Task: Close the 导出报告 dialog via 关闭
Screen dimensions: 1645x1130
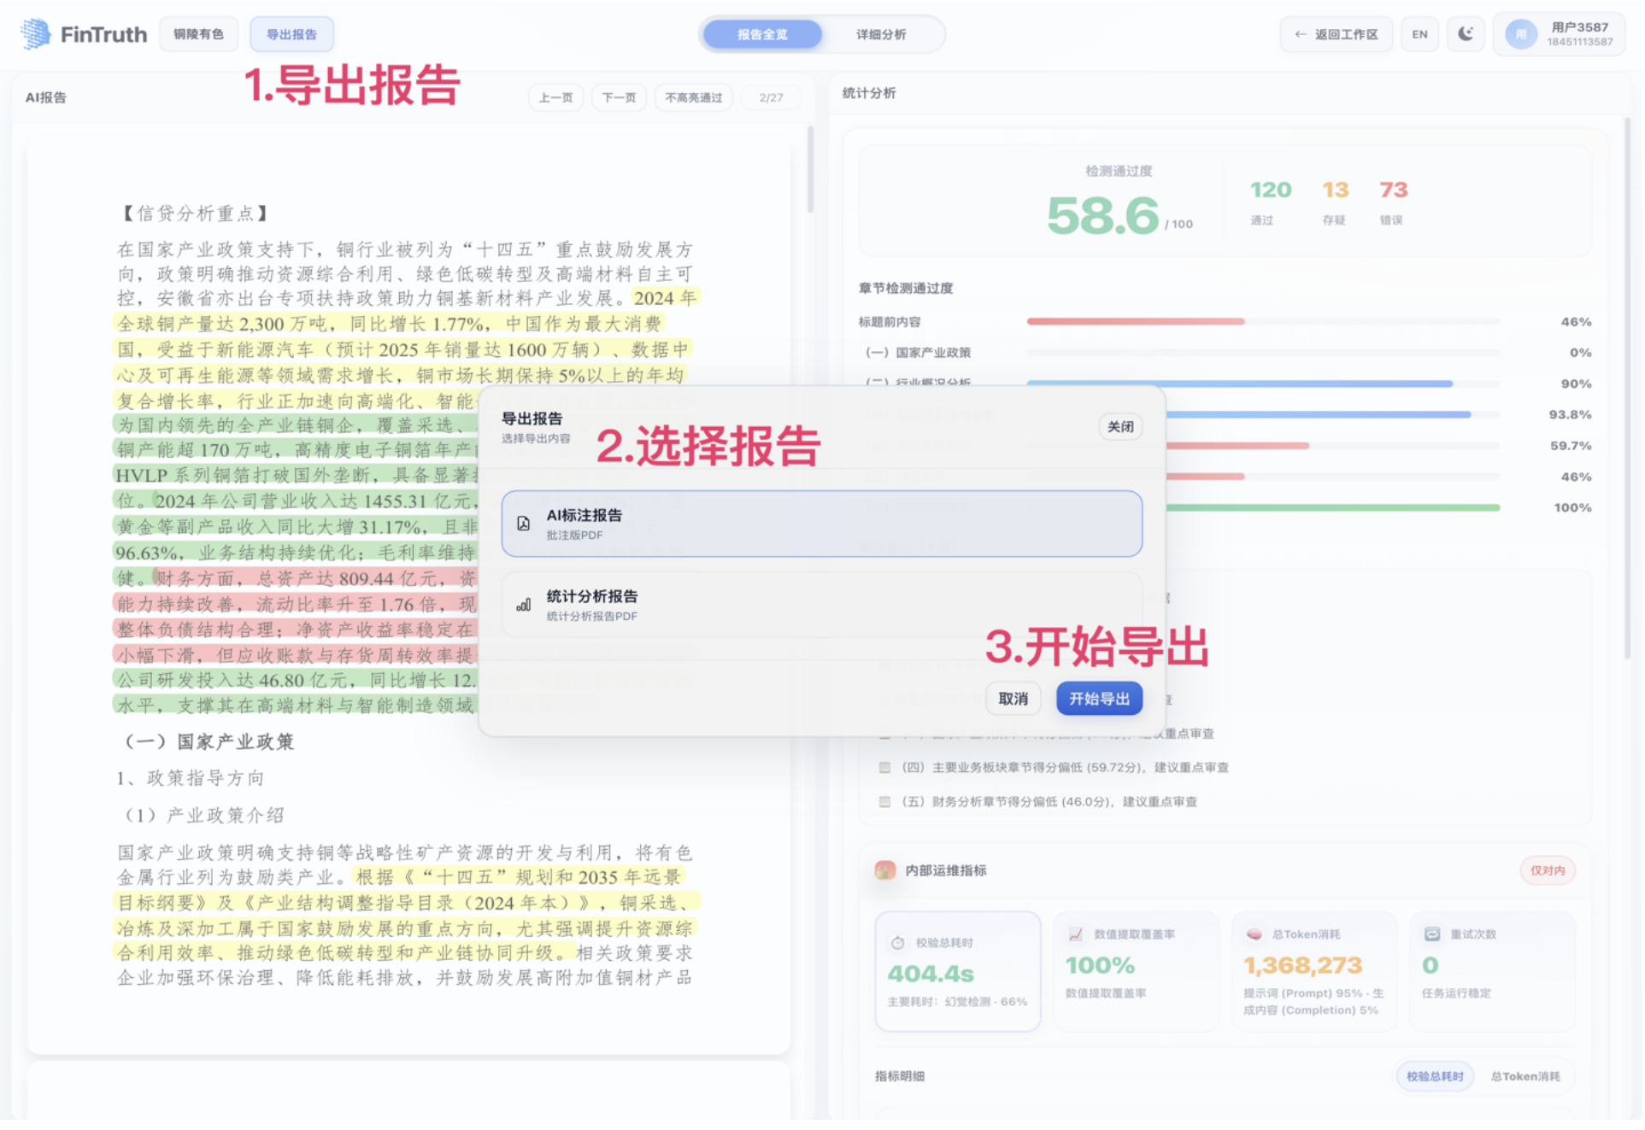Action: [1119, 426]
